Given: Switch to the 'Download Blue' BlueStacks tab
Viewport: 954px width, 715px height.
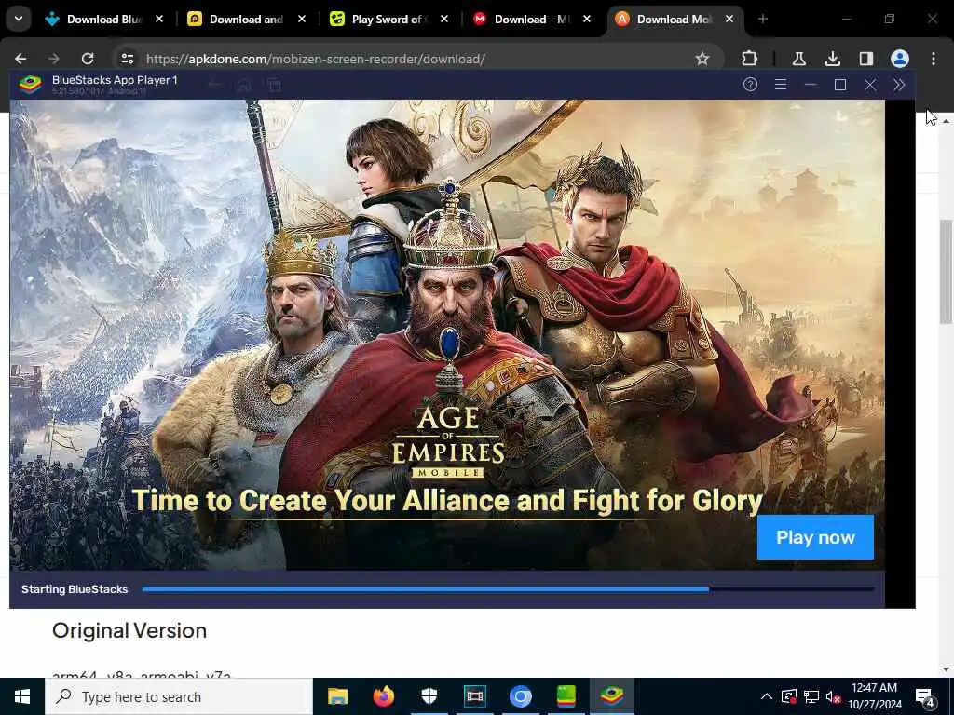Looking at the screenshot, I should [x=104, y=19].
